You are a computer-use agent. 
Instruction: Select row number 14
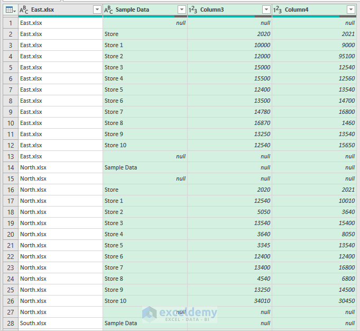[11, 168]
